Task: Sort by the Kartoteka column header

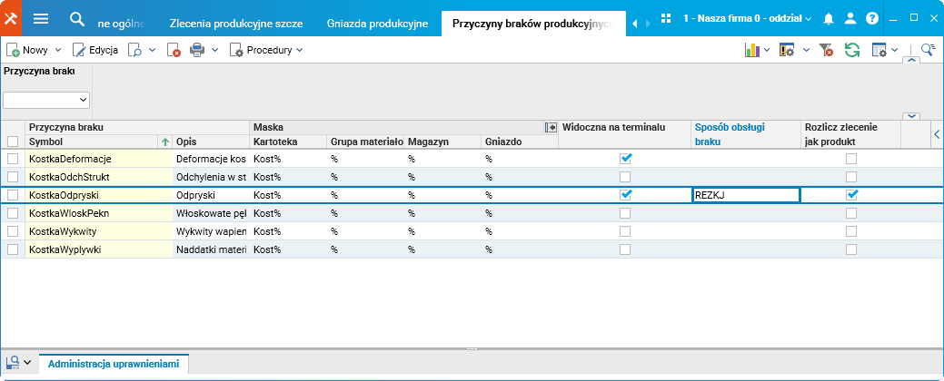Action: [288, 142]
